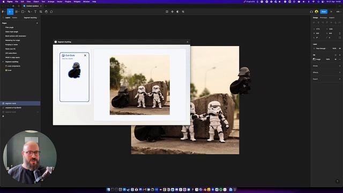Add a Stroke with the plus icon
This screenshot has height=193, width=343.
pyautogui.click(x=340, y=66)
